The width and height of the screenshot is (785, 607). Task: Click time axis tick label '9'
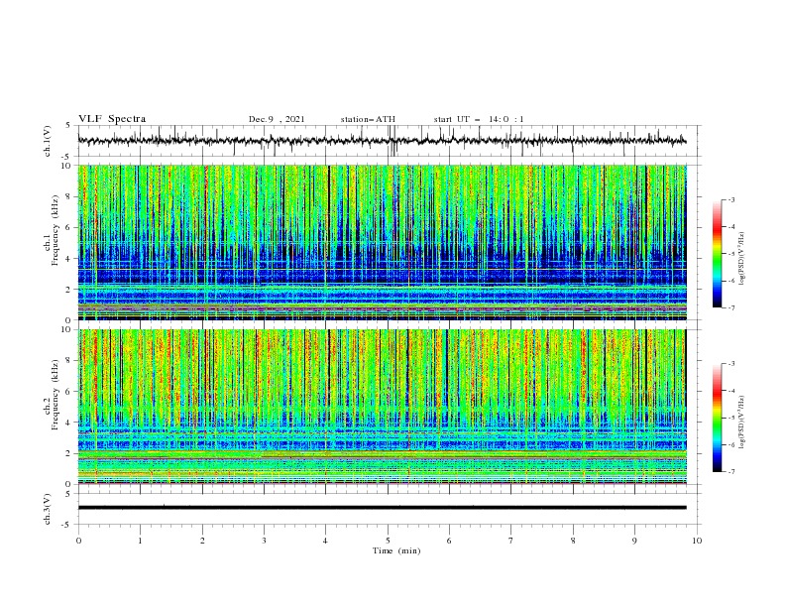[x=634, y=541]
